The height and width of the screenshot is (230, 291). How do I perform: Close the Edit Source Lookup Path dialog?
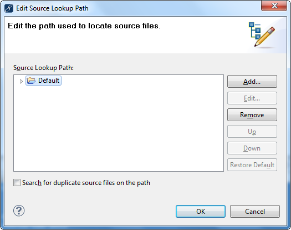[274, 6]
